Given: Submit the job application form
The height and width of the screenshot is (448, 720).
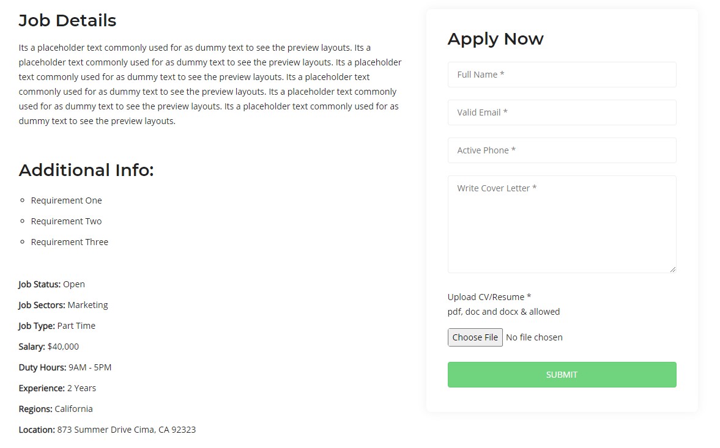Looking at the screenshot, I should pyautogui.click(x=562, y=375).
